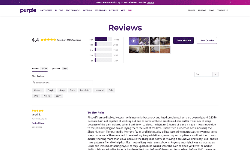The image size is (250, 150).
Task: Filter by the 2 star rating bar
Action: click(x=103, y=55)
